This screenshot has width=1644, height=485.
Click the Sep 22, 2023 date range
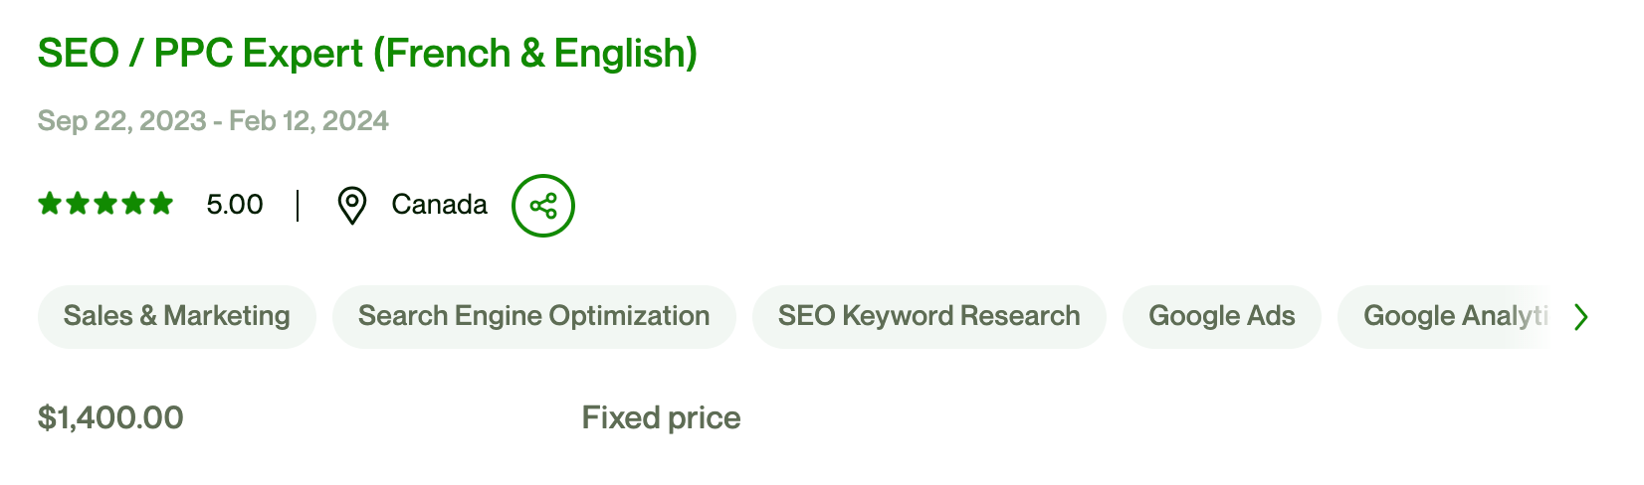coord(213,121)
